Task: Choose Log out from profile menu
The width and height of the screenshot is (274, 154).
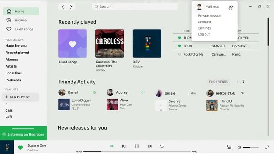Action: 204,34
